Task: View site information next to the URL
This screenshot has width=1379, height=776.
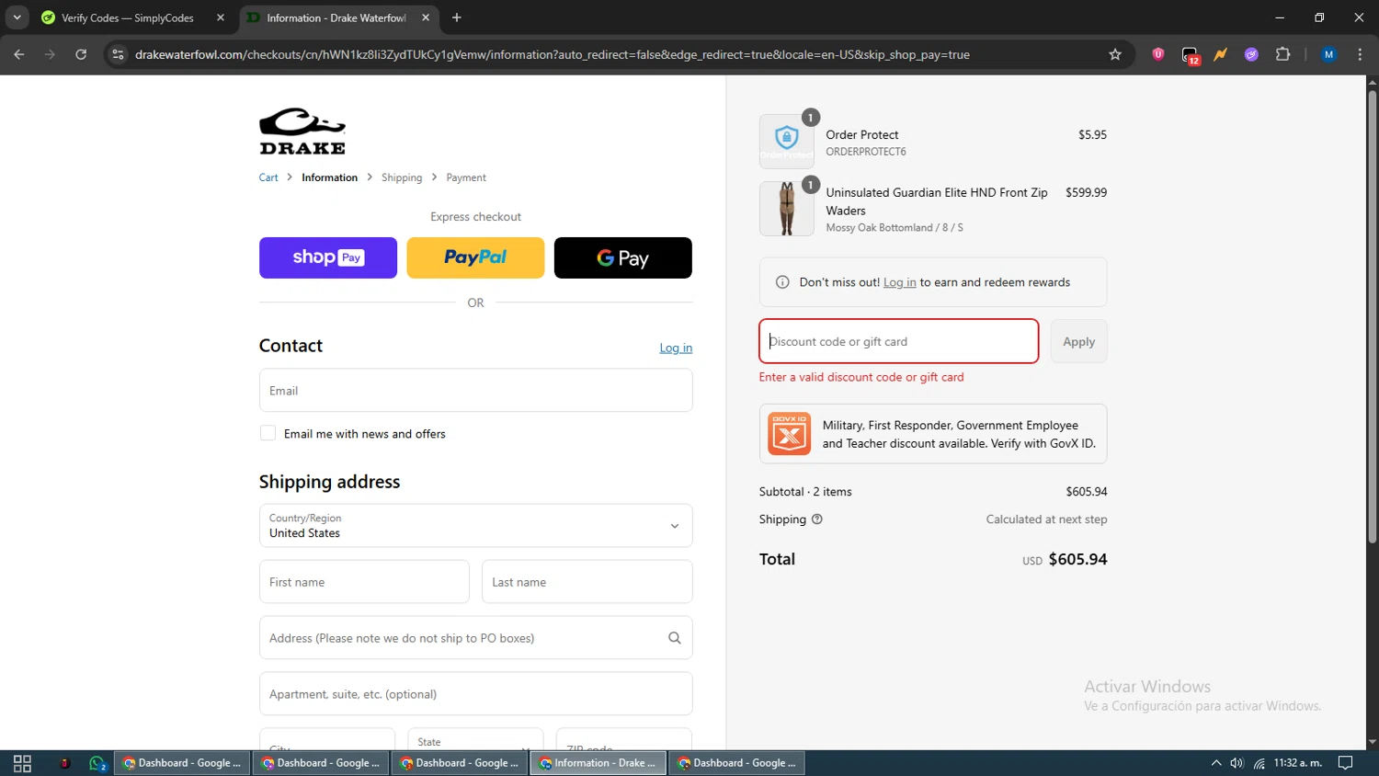Action: (x=118, y=54)
